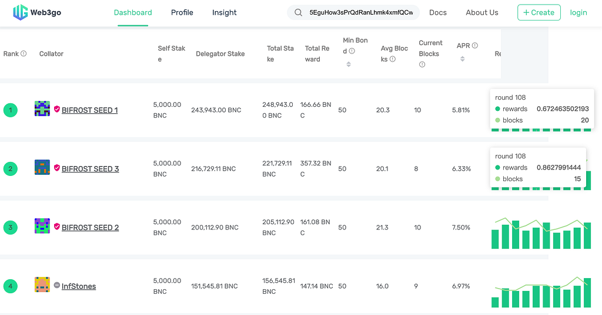Click the 7.50% APR value

(x=461, y=228)
